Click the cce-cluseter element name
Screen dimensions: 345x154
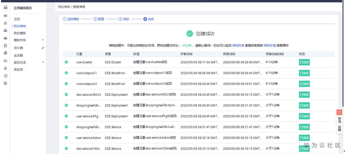coord(84,62)
